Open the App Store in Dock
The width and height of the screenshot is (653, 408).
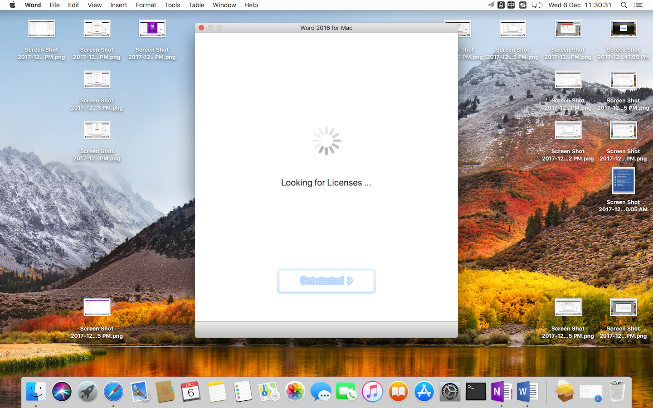[424, 392]
